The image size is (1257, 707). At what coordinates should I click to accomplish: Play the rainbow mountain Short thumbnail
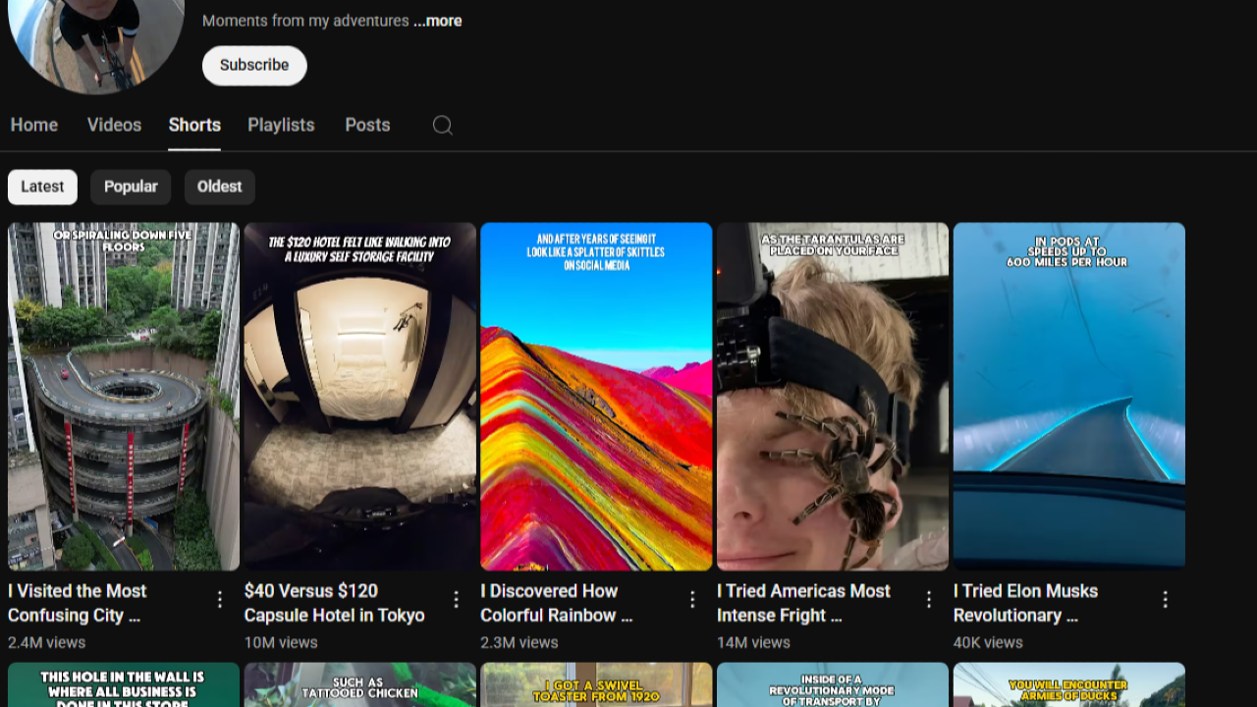pos(596,395)
